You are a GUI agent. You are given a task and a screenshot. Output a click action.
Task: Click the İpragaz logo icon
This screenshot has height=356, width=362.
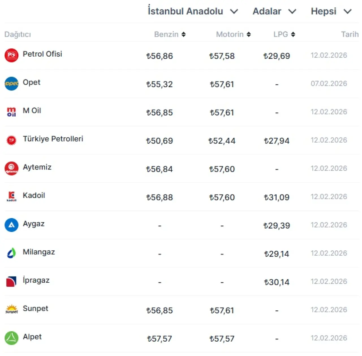click(x=11, y=281)
